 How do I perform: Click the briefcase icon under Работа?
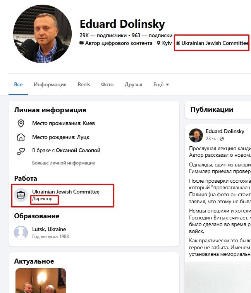pyautogui.click(x=21, y=195)
